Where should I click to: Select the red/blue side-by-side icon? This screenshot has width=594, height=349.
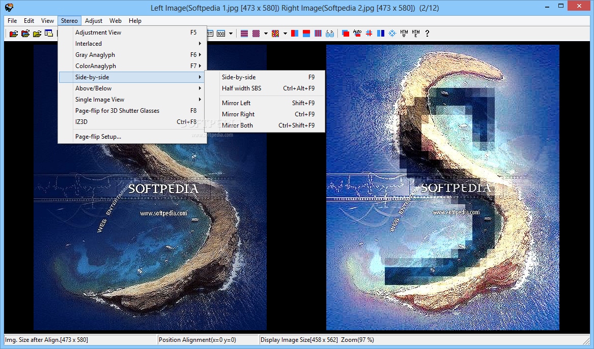tap(295, 33)
